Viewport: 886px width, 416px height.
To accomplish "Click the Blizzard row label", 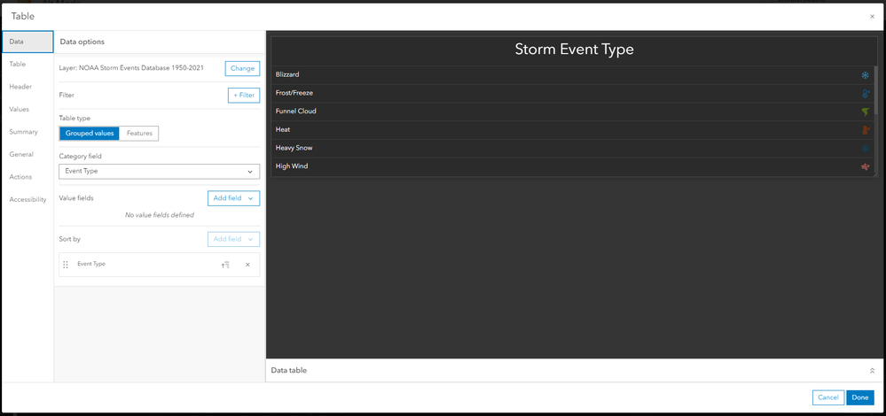I will tap(287, 74).
